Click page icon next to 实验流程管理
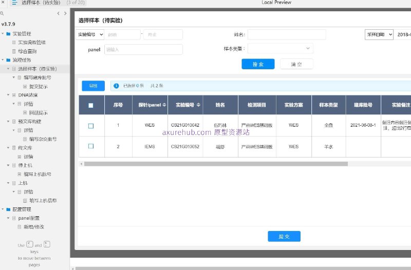Image resolution: width=411 pixels, height=270 pixels. pyautogui.click(x=14, y=42)
